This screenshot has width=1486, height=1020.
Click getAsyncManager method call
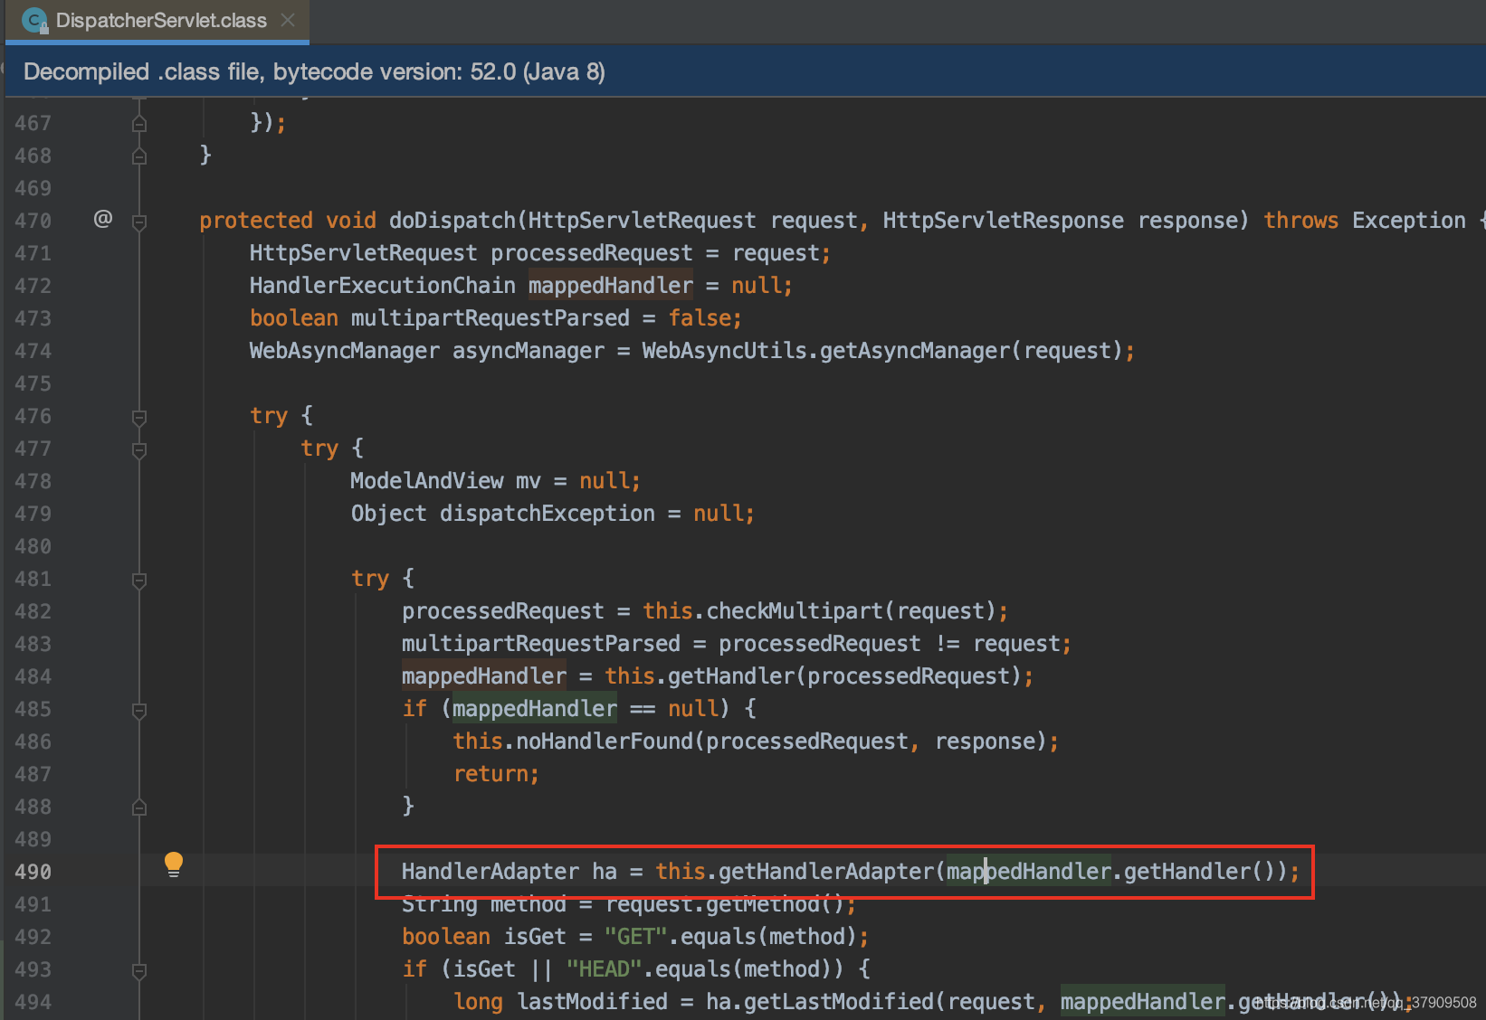pos(914,351)
